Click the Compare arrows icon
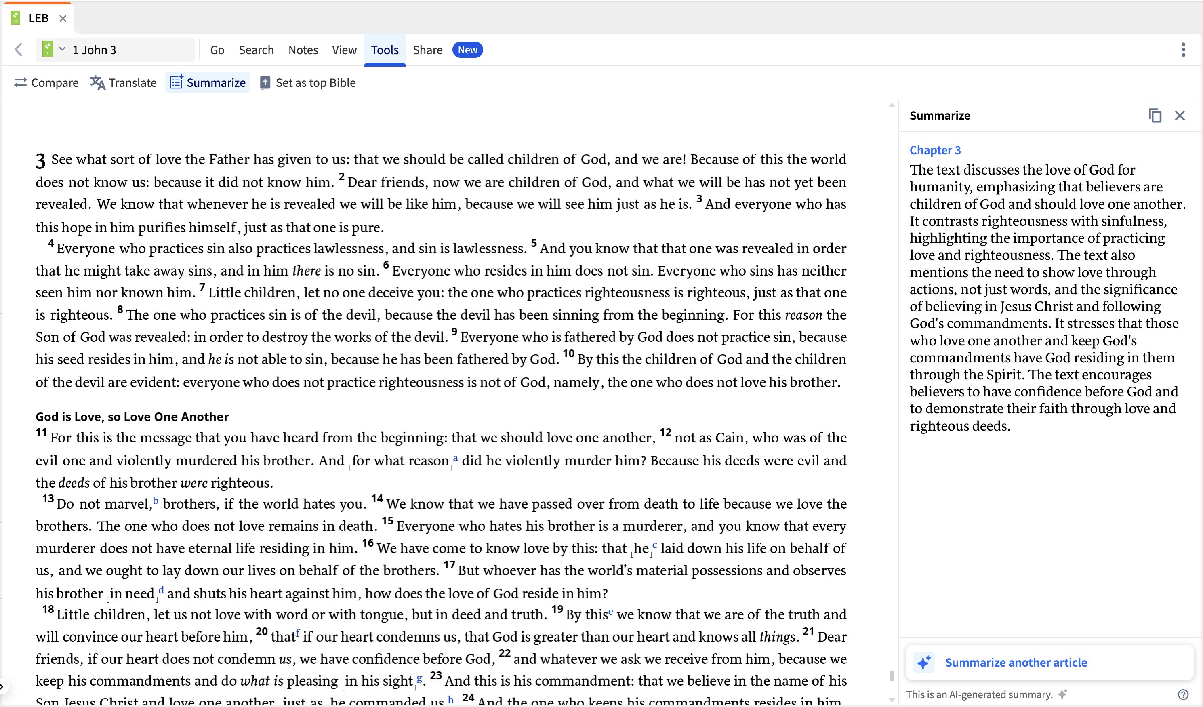Image resolution: width=1203 pixels, height=707 pixels. pyautogui.click(x=20, y=82)
